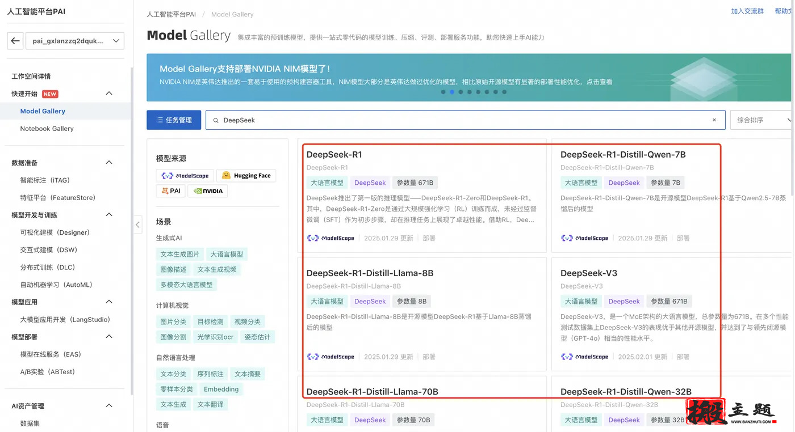Click the search magnifier icon

[216, 120]
